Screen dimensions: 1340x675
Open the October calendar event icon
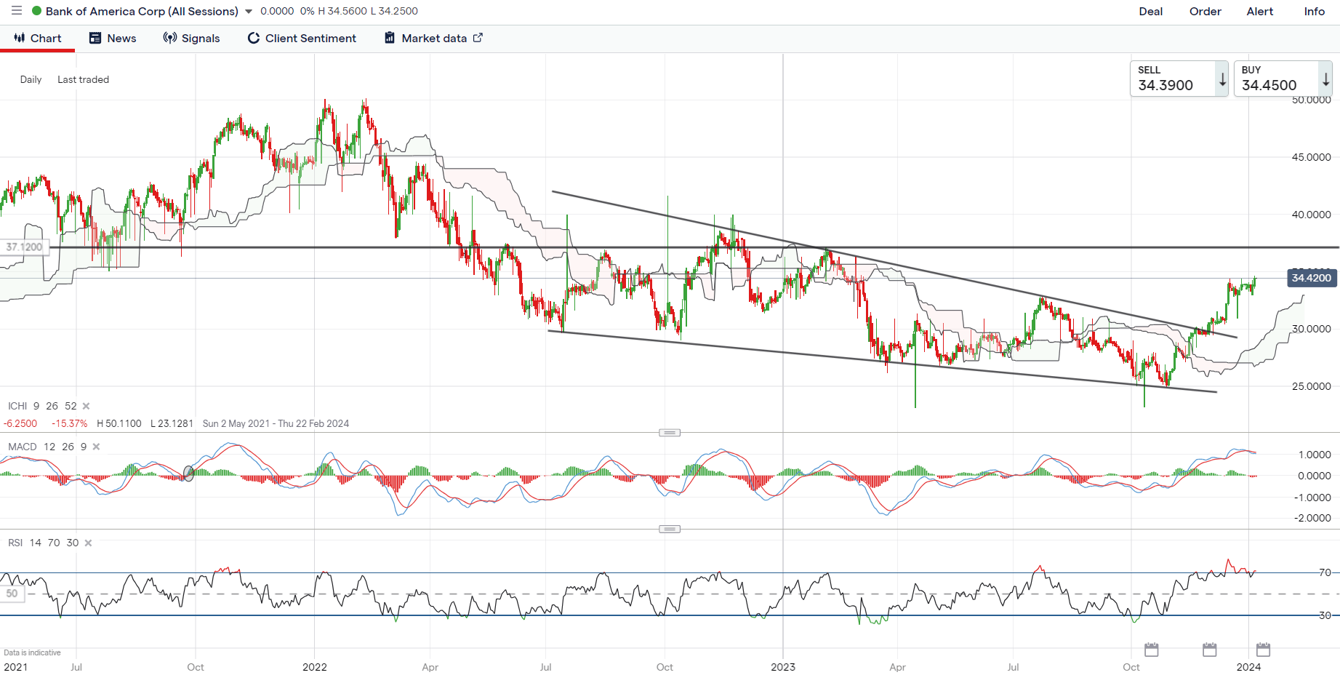(1151, 650)
